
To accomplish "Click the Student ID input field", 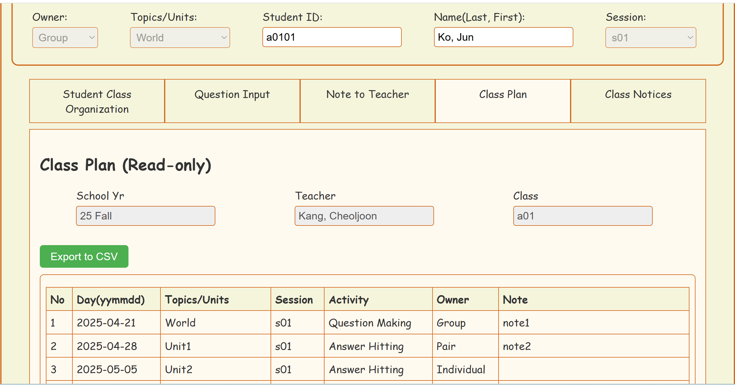I will 332,37.
